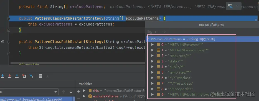
Task: Collapse the excludePatterns root node in popup
Action: 148,39
